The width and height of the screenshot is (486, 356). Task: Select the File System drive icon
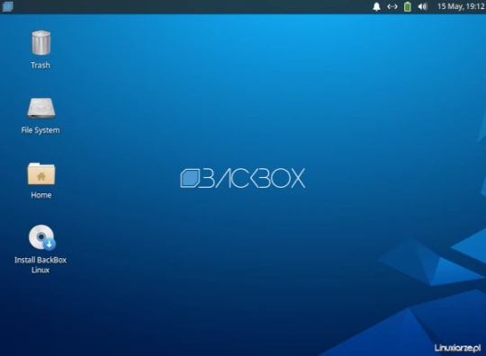[40, 108]
